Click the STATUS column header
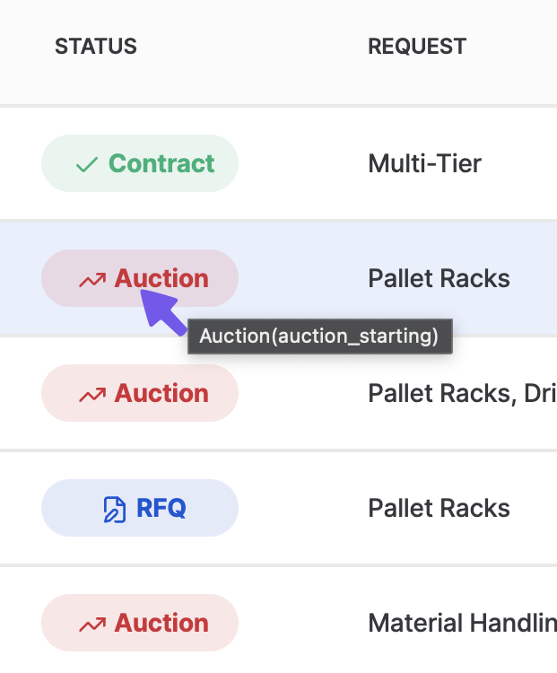 tap(96, 47)
